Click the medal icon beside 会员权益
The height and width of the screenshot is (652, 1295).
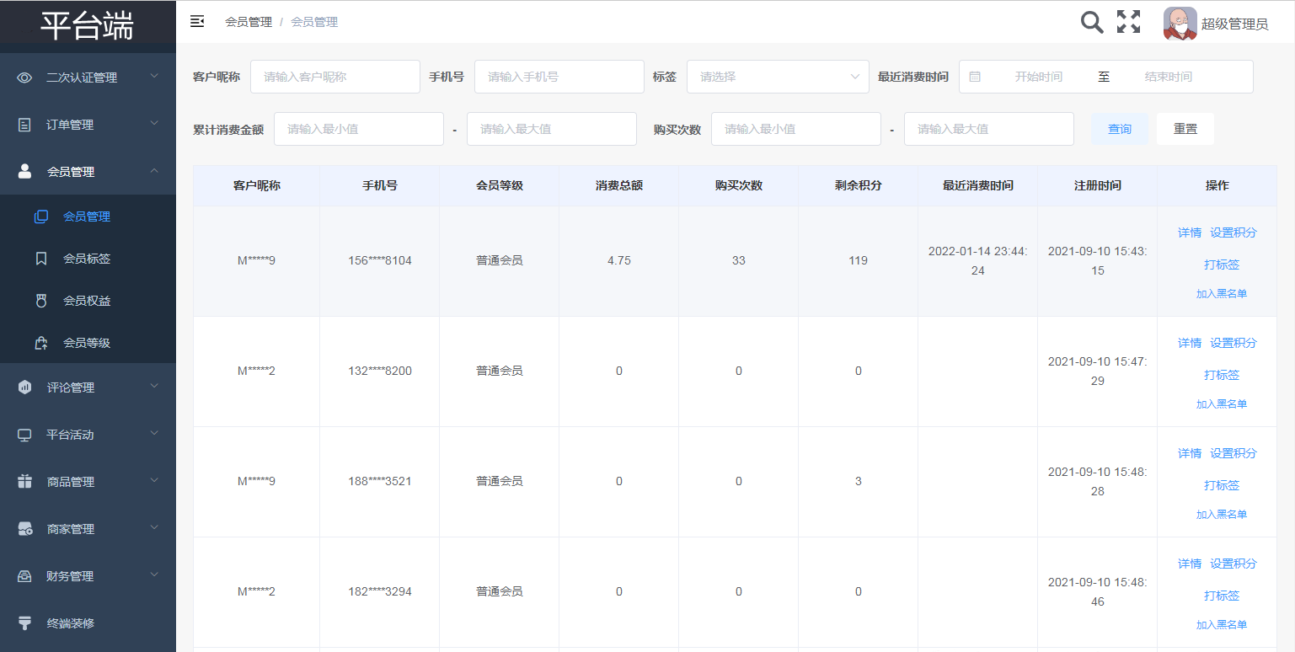[x=41, y=301]
